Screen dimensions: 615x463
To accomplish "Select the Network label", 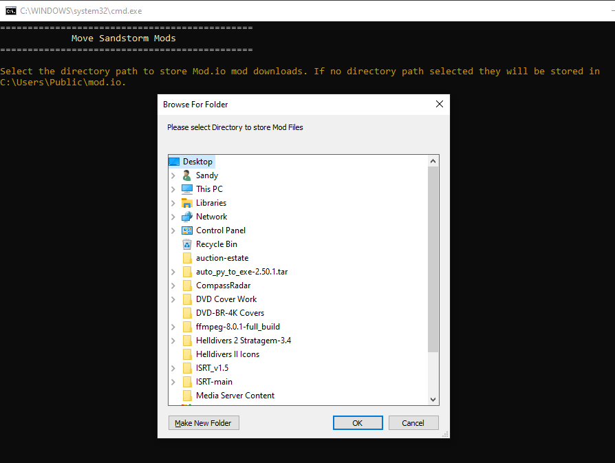I will (x=211, y=217).
